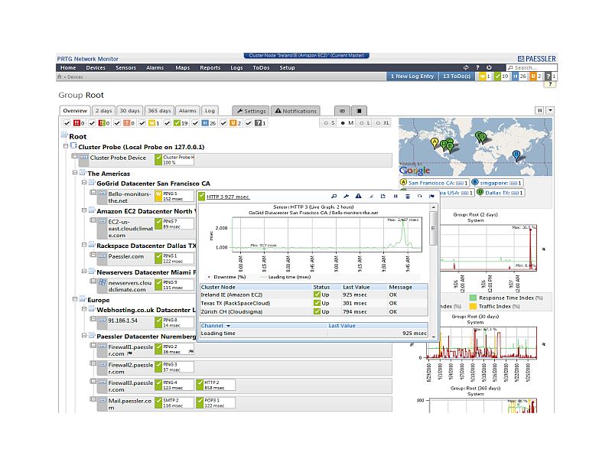Pause the group with the pause button at the right
This screenshot has width=612, height=459.
[540, 110]
